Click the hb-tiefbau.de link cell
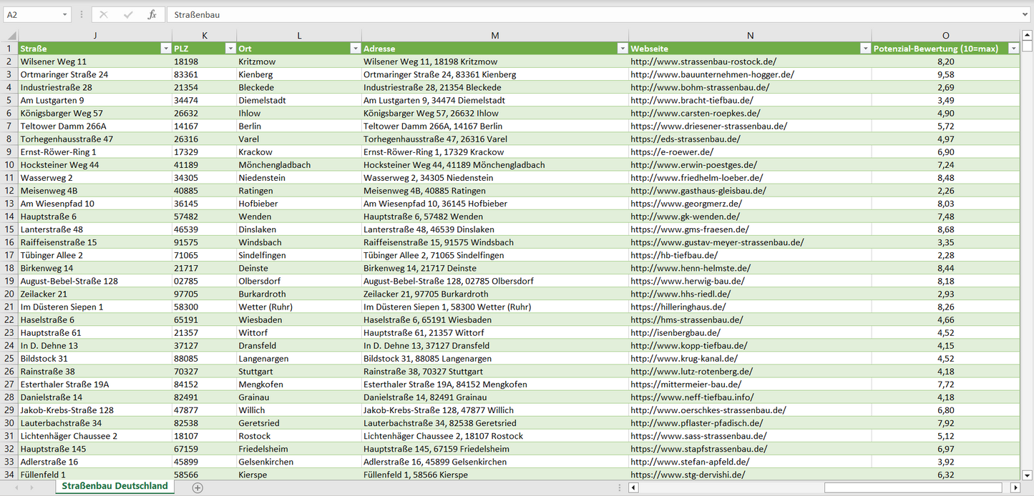This screenshot has width=1034, height=496. (673, 255)
